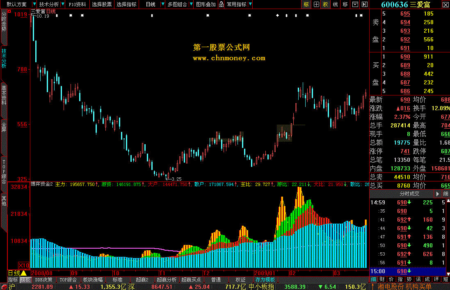Select 板块涨幅 template tab

[x=93, y=280]
